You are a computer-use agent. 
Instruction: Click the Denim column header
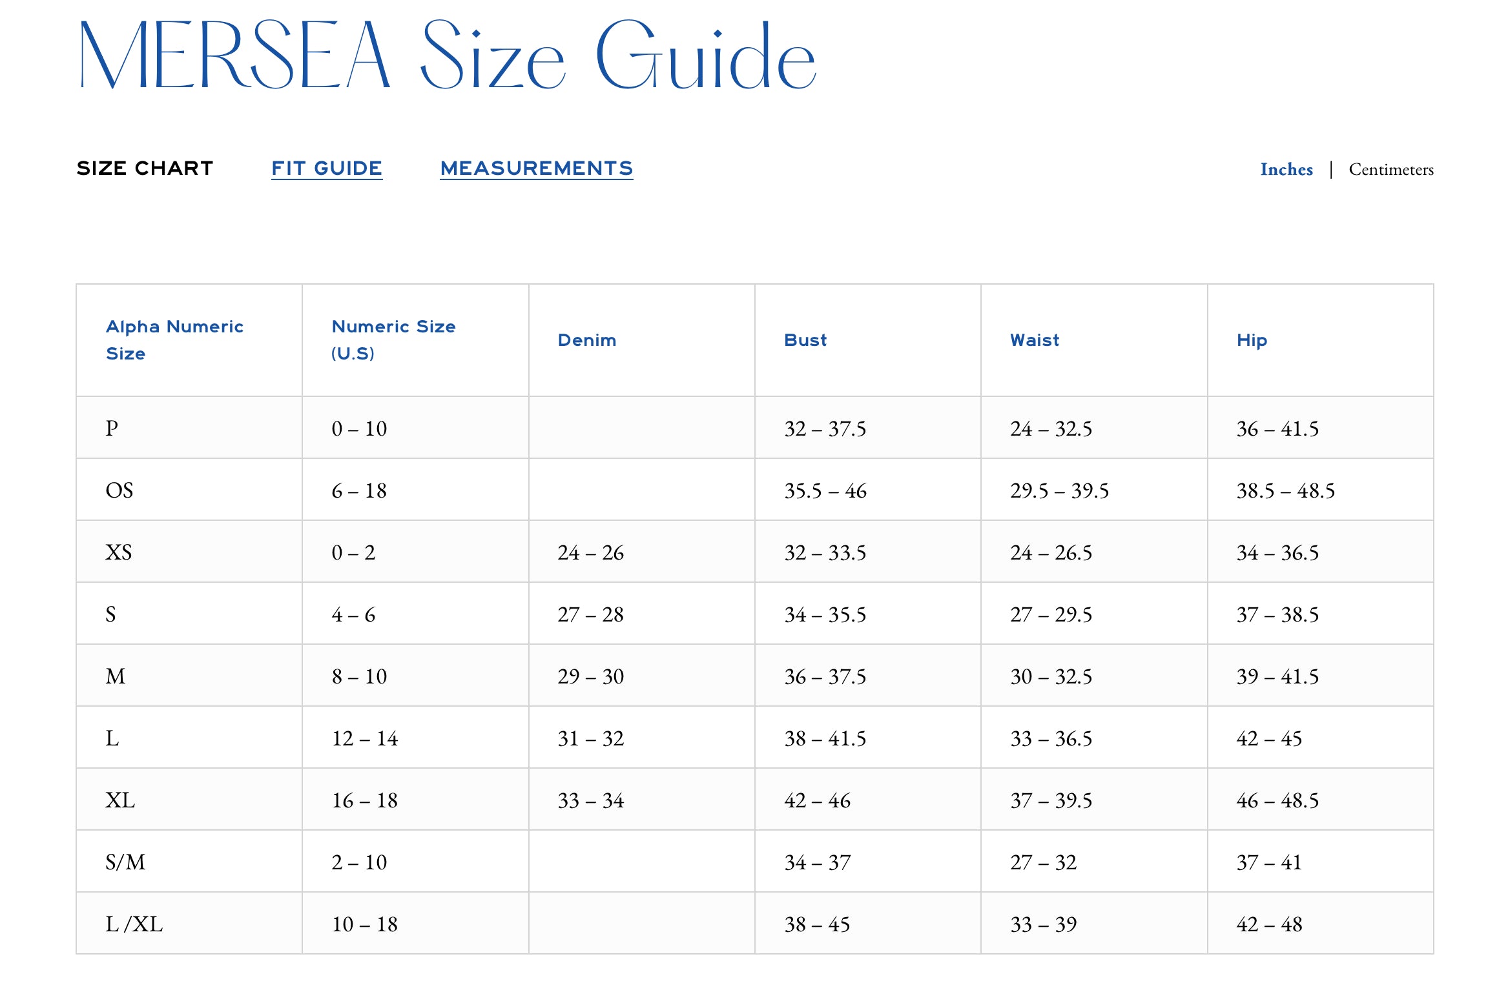pyautogui.click(x=586, y=340)
